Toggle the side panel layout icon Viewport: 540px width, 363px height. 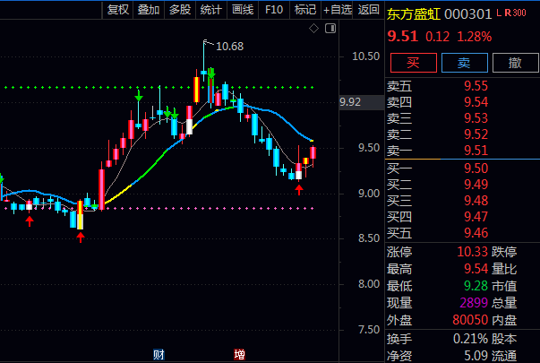pyautogui.click(x=330, y=29)
